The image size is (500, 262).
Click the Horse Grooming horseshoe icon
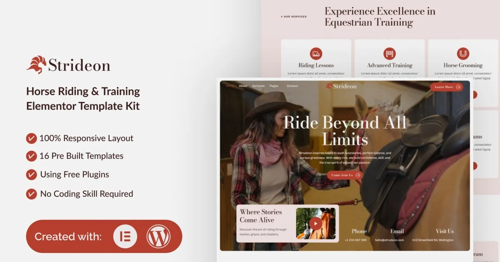tap(463, 54)
